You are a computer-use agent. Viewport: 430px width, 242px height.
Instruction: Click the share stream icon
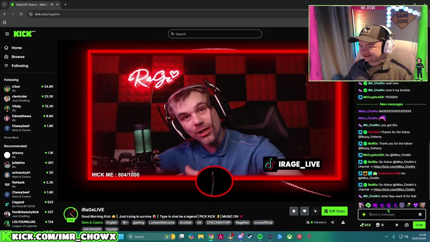click(x=332, y=222)
